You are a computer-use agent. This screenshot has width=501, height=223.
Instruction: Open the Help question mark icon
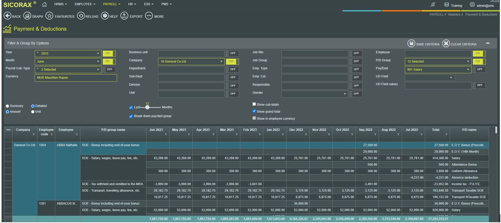click(105, 16)
